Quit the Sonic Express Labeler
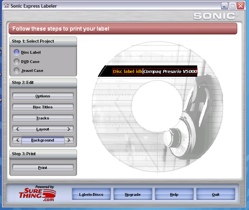The image size is (249, 210). (x=216, y=194)
